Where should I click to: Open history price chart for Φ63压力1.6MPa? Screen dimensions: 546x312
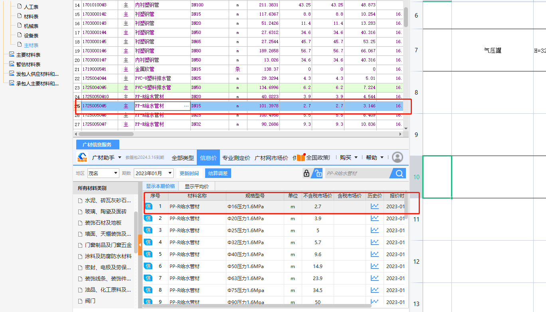pos(375,278)
